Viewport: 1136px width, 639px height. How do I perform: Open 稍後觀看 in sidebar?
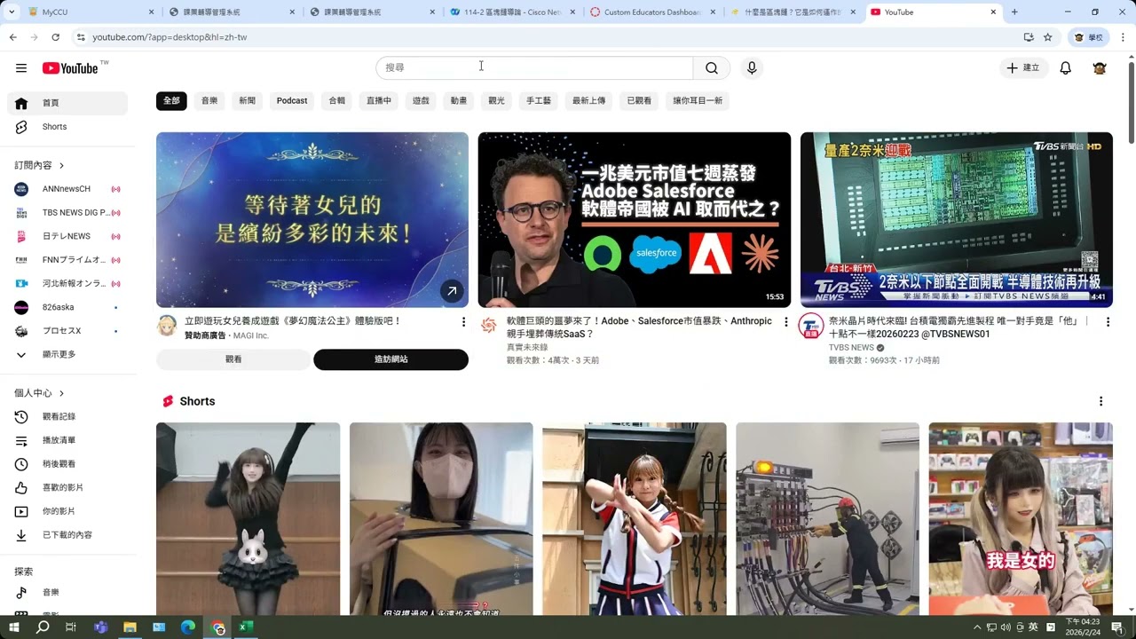pyautogui.click(x=67, y=464)
